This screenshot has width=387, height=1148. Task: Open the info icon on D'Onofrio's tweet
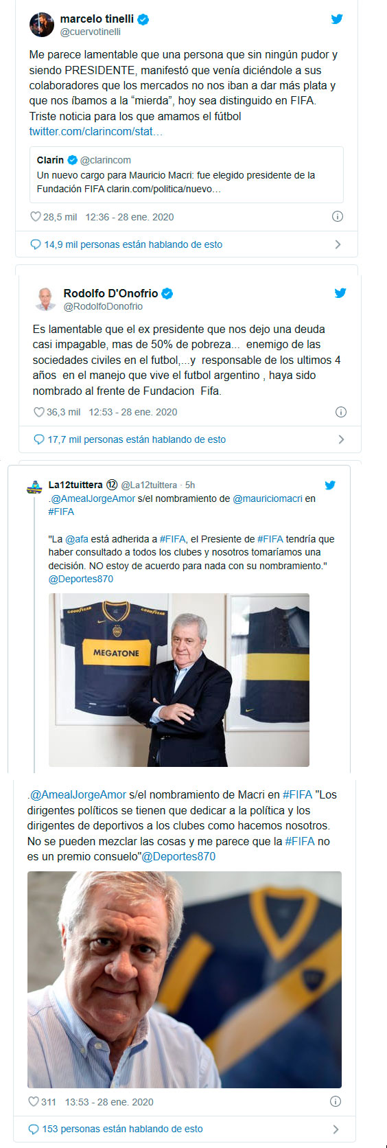click(x=341, y=412)
